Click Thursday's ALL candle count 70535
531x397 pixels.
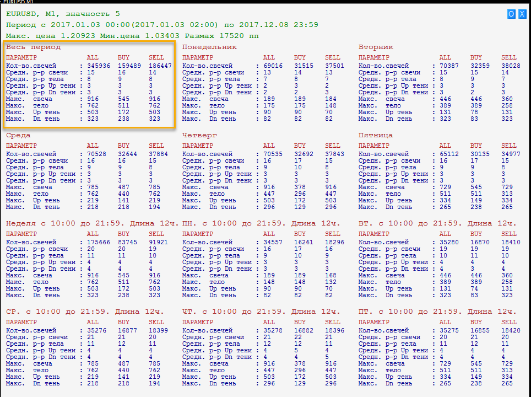[273, 154]
